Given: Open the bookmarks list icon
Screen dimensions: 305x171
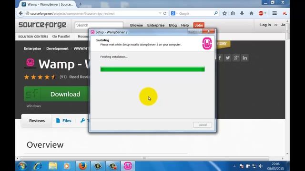Looking at the screenshot, I should point(233,13).
